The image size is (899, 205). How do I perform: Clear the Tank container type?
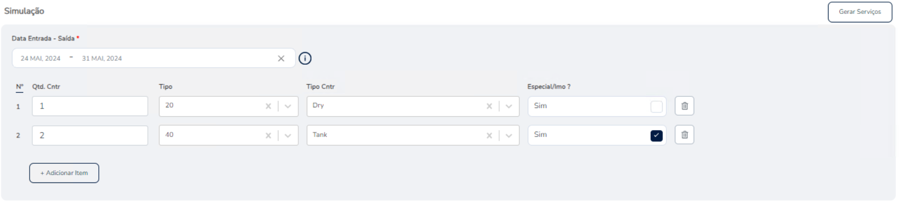pyautogui.click(x=489, y=135)
